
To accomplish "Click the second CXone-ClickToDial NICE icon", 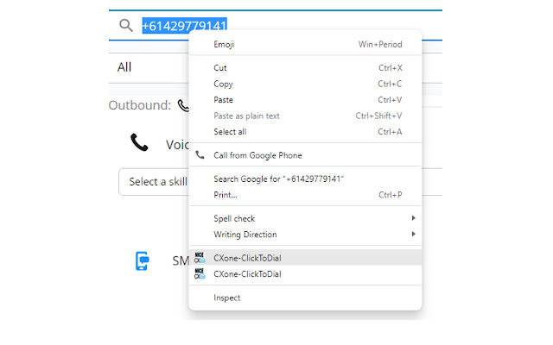I will pos(200,274).
